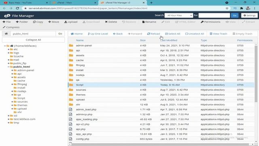Expand public_ftp folder in tree
259x146 pixels.
(8, 63)
